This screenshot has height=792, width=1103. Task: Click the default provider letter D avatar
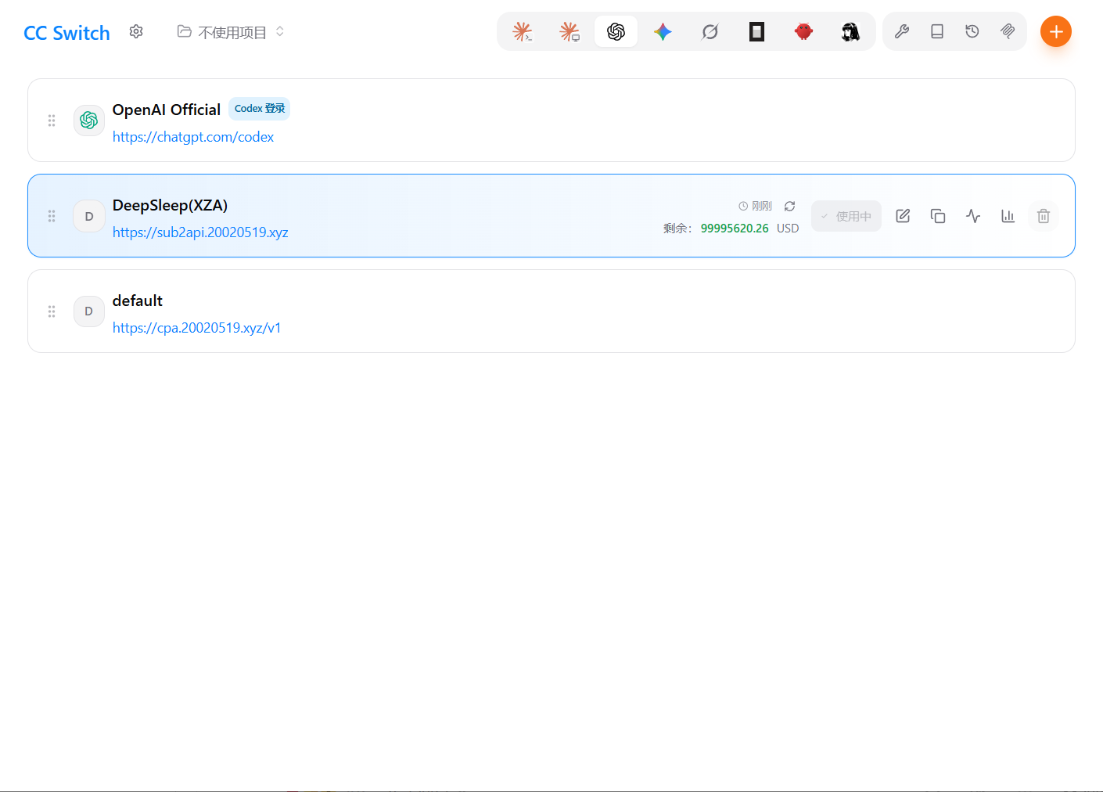(x=89, y=311)
